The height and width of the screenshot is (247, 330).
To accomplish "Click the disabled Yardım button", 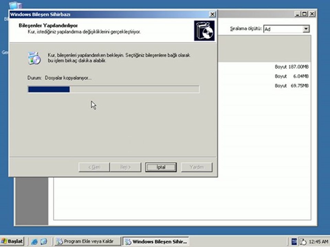I will [x=197, y=167].
